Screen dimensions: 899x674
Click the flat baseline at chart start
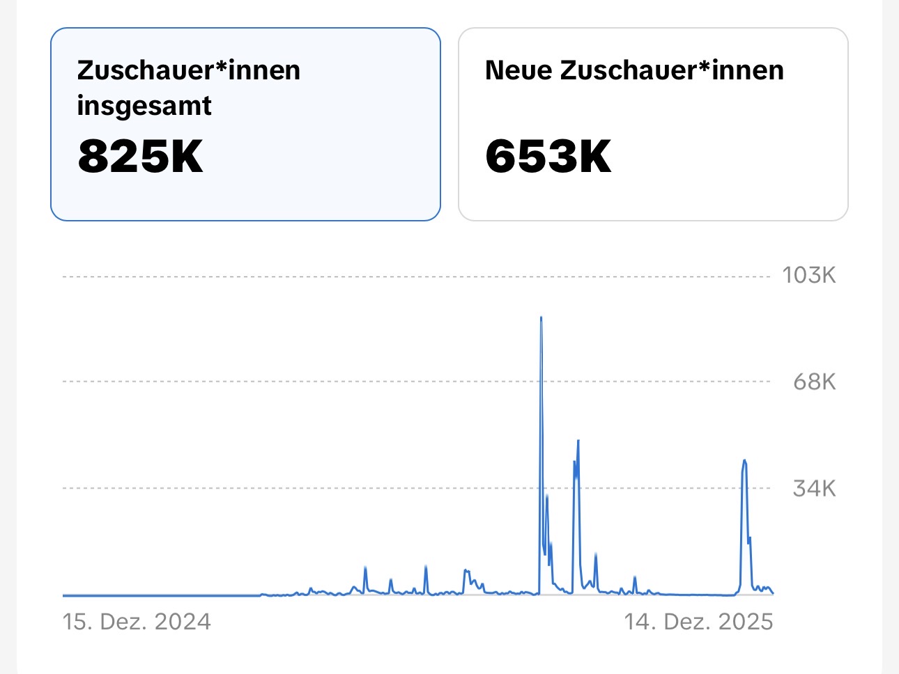pyautogui.click(x=139, y=595)
